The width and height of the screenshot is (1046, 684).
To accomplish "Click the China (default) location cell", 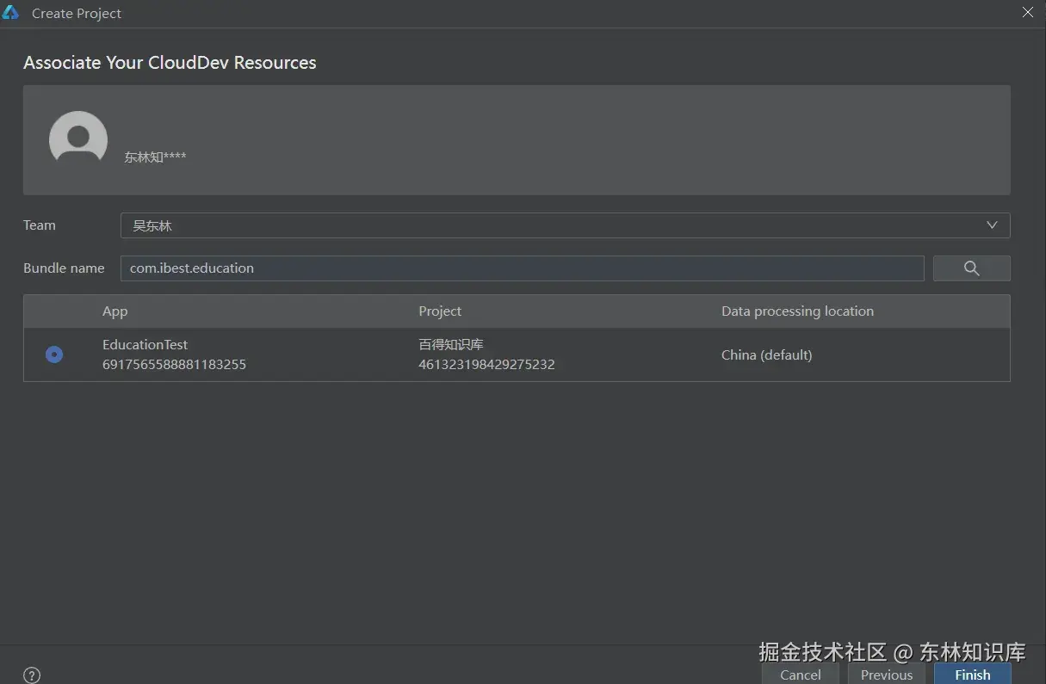I will tap(766, 354).
